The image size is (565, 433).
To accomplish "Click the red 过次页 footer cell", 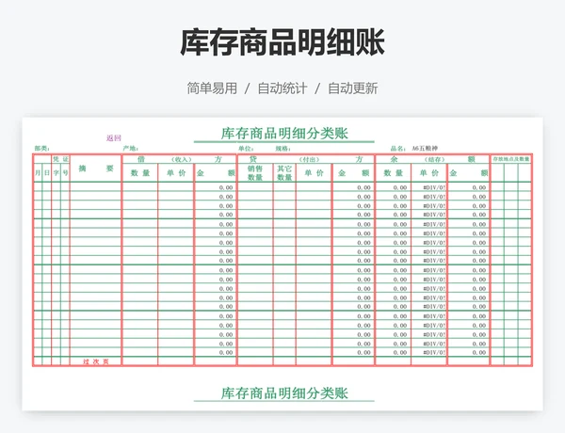I will (96, 361).
